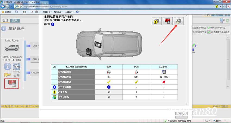This screenshot has width=231, height=123.
Task: Click the yellow checkmark in PCM status
Action: (136, 82)
